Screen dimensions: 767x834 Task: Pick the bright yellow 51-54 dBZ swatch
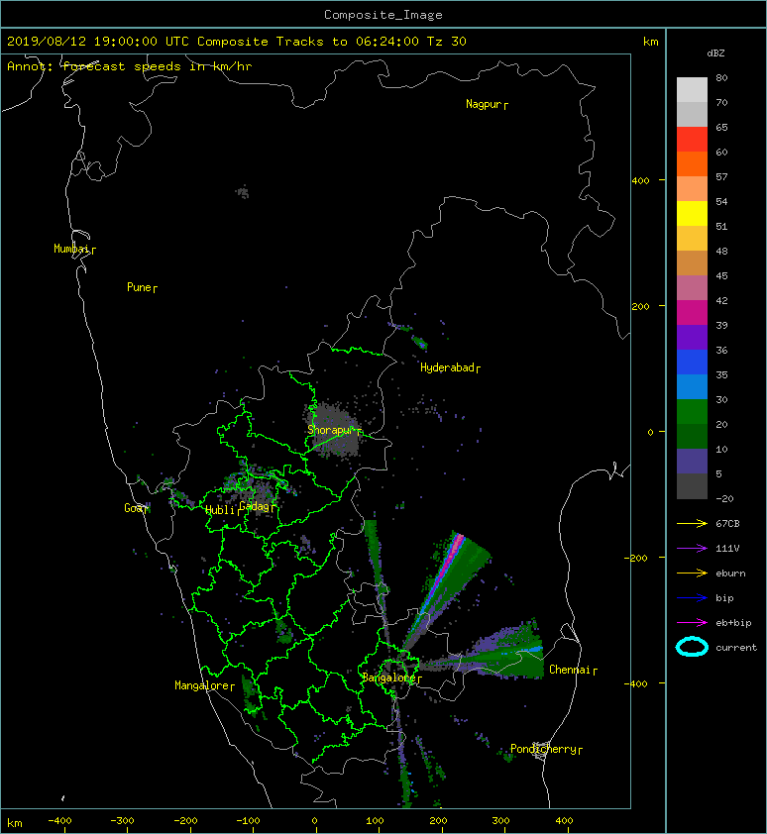[x=692, y=213]
